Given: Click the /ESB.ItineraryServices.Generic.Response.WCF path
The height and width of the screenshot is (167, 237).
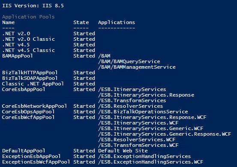Looking at the screenshot, I should [x=165, y=134].
